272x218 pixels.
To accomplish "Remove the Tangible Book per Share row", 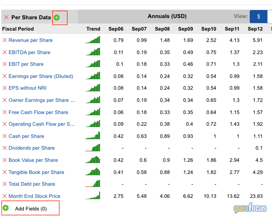I will [x=5, y=172].
